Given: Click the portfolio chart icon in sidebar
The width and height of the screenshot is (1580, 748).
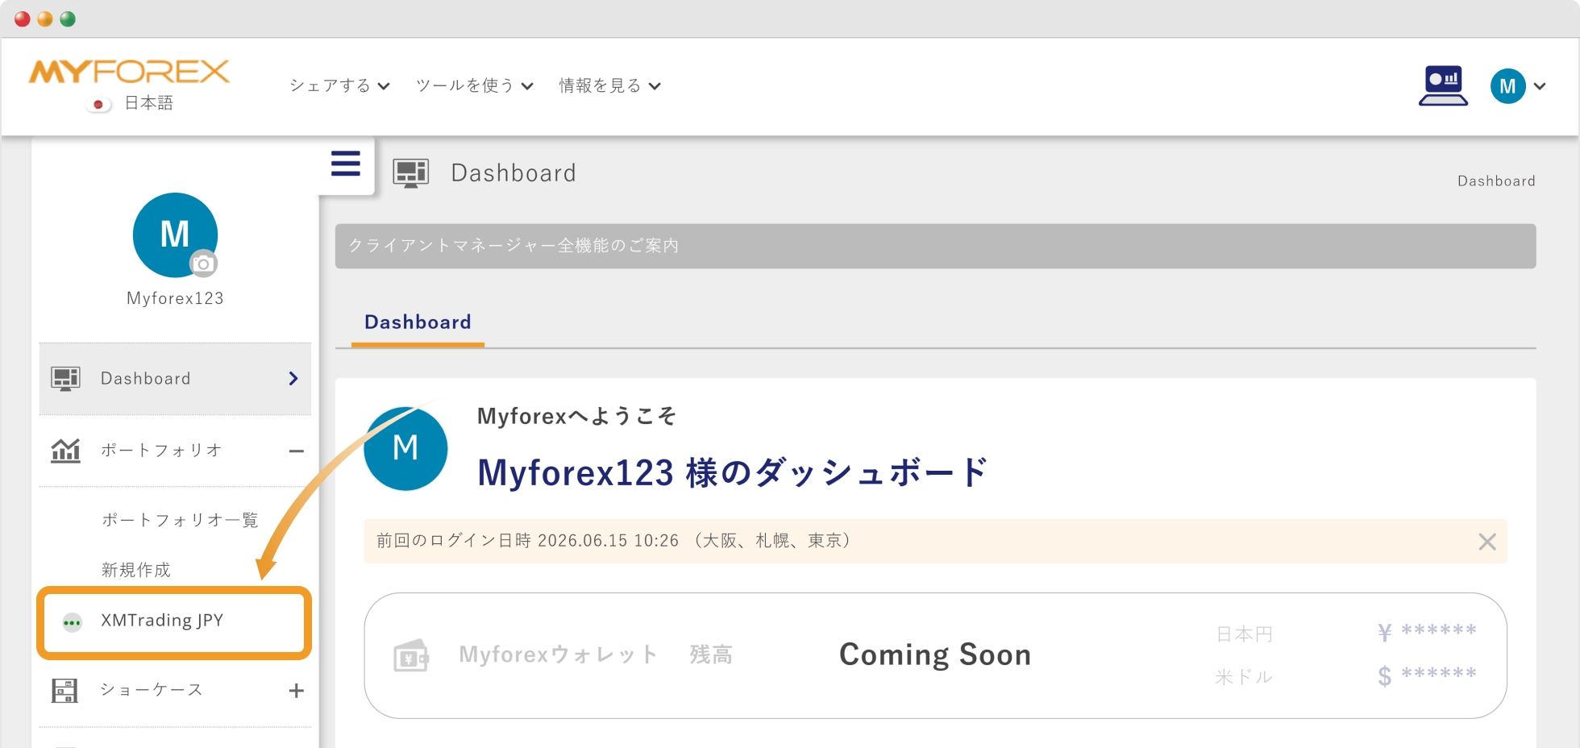Looking at the screenshot, I should [65, 450].
